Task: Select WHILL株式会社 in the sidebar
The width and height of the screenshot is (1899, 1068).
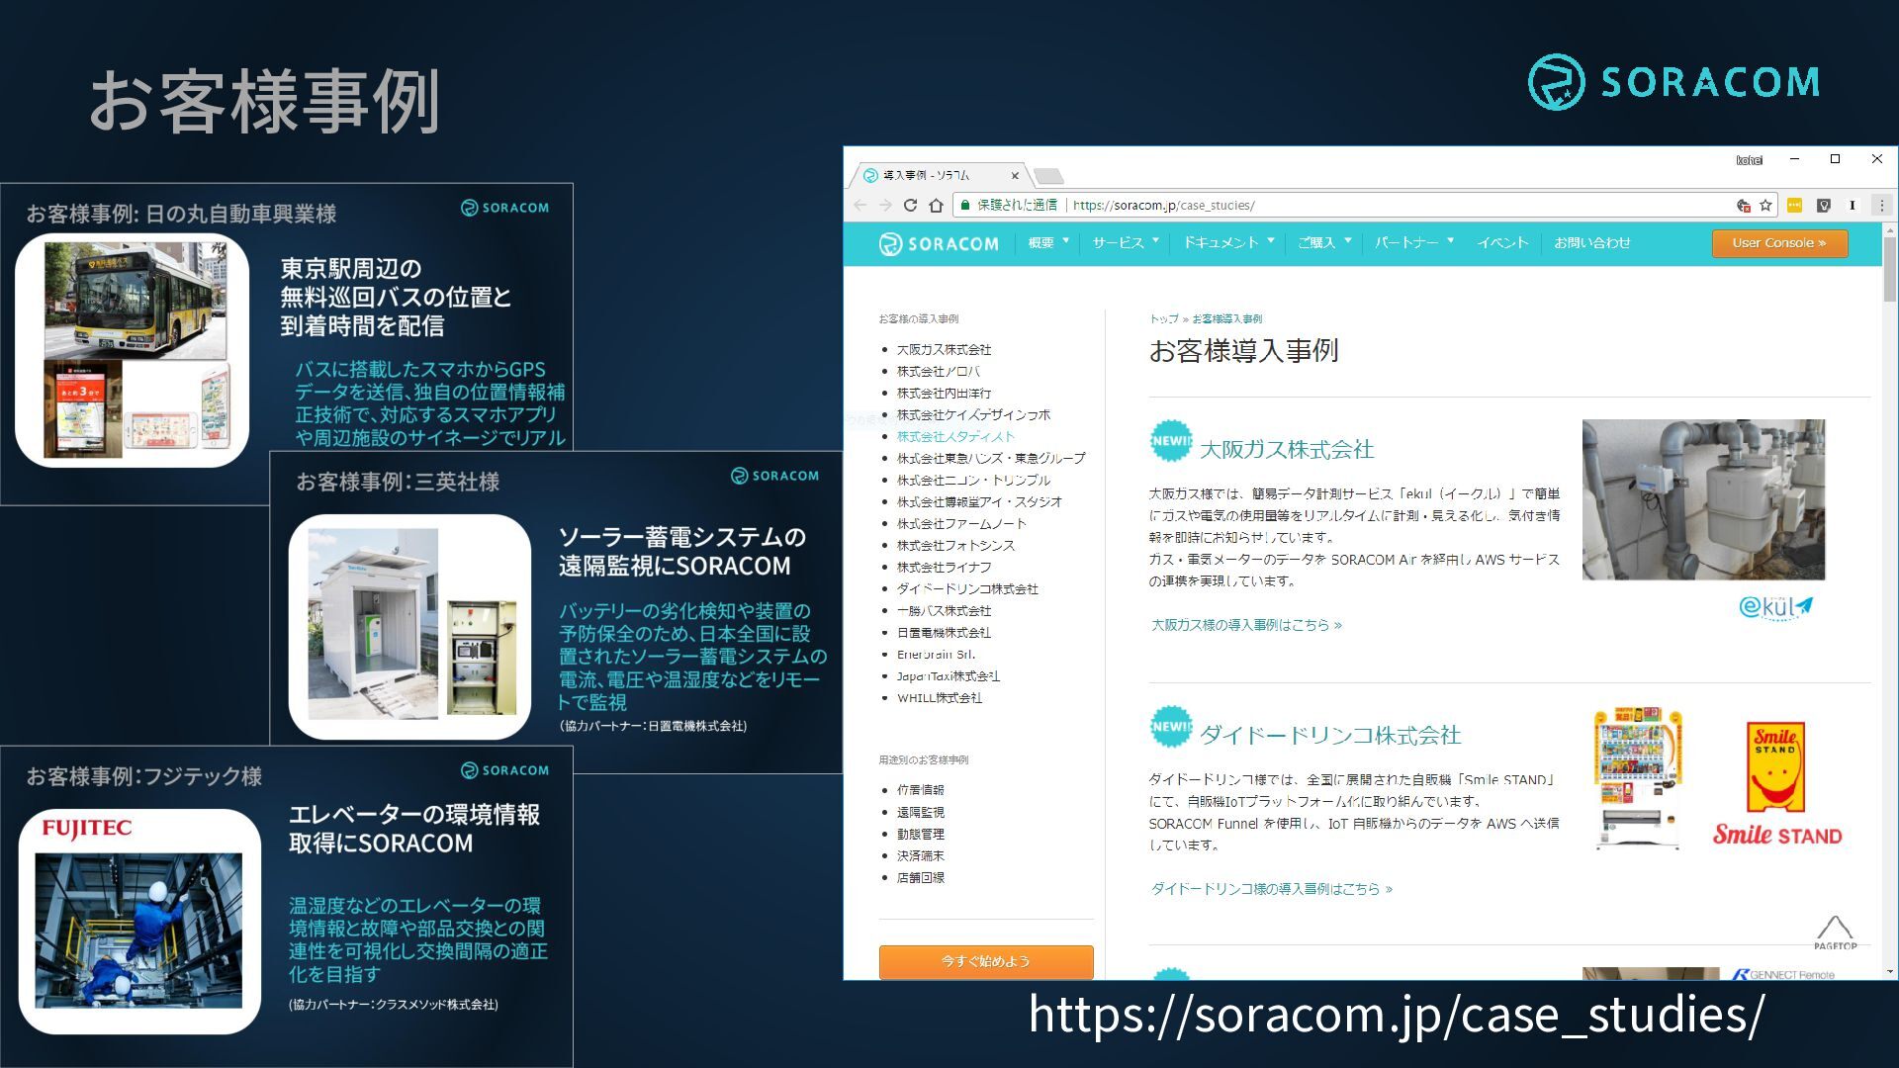Action: coord(940,698)
